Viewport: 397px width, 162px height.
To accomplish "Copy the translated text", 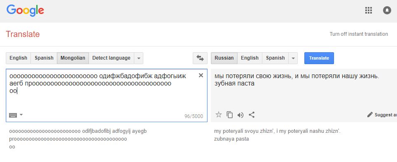I will [230, 115].
